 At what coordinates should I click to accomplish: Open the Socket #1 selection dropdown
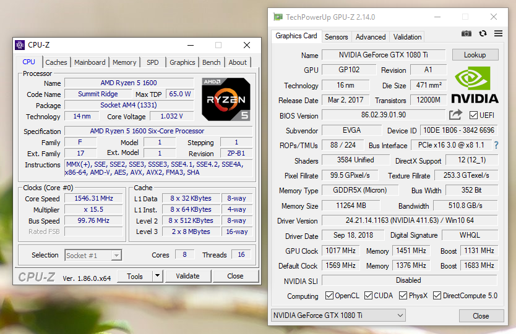click(x=93, y=255)
